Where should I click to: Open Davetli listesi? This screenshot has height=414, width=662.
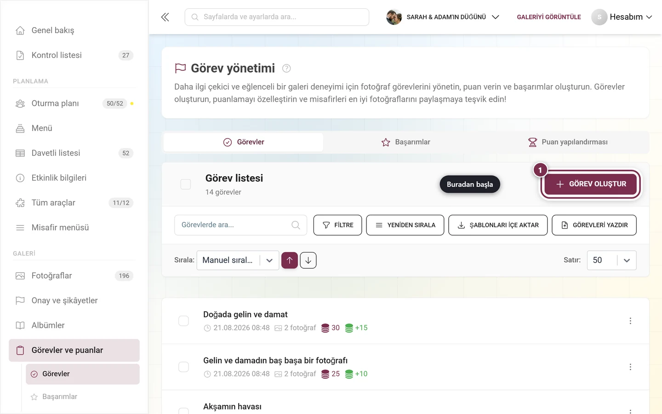74,153
